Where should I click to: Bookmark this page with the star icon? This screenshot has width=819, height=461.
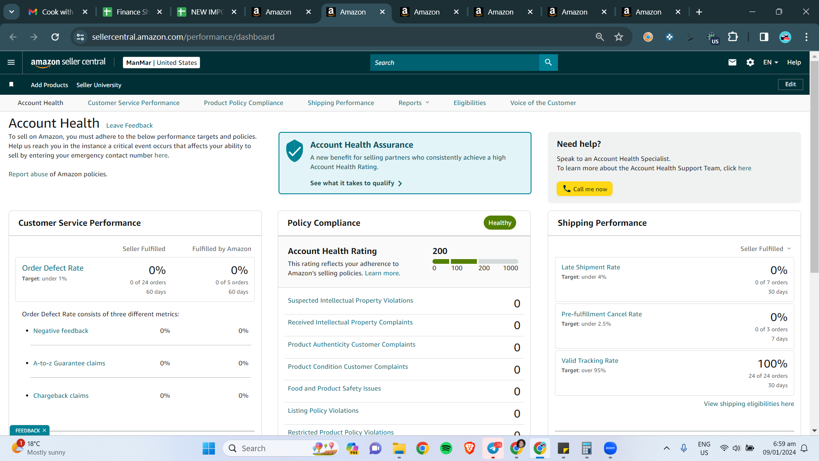click(619, 37)
